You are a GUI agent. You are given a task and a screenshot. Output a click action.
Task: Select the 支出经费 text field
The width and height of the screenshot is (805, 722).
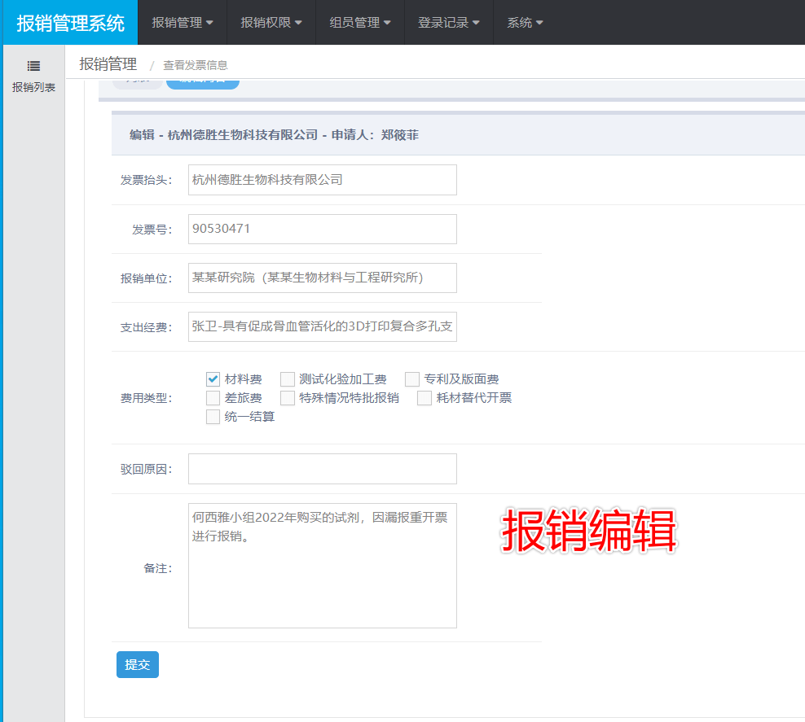point(323,326)
